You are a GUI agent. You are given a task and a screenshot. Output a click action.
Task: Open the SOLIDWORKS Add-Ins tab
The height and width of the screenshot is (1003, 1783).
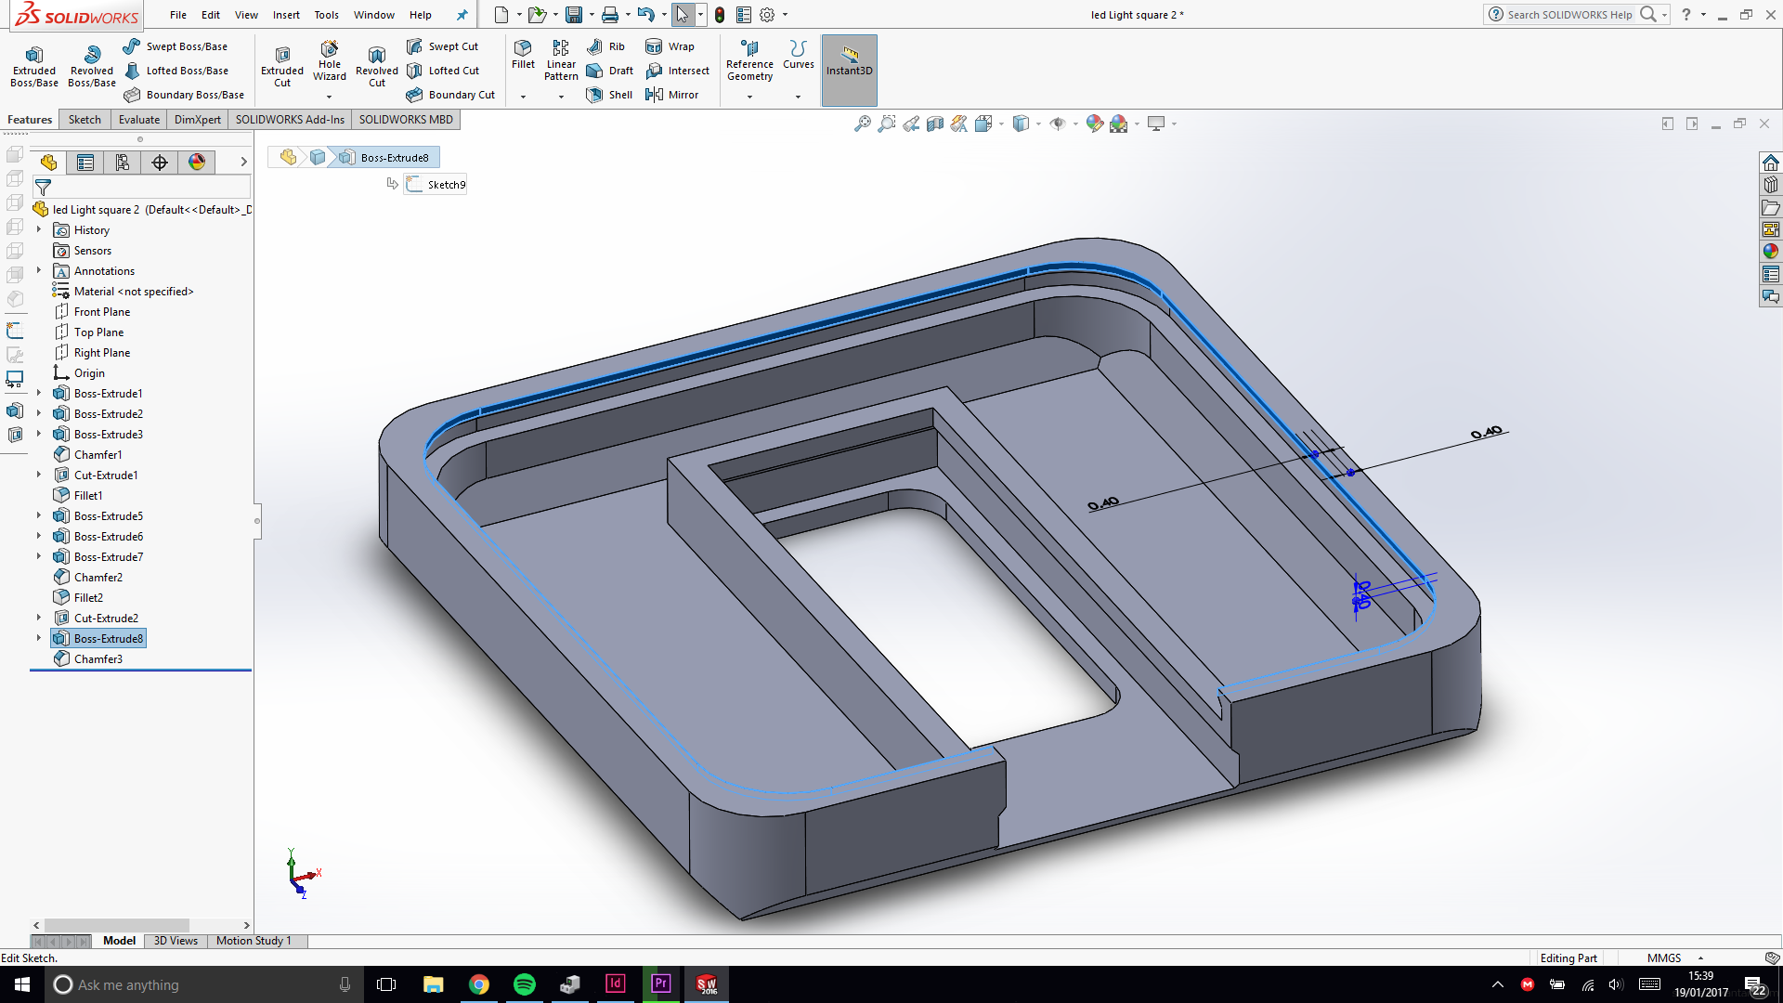point(290,120)
